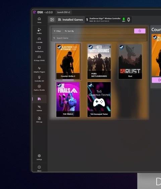Click the pink play button in details panel
Screen dimensions: 161x189
tap(156, 80)
